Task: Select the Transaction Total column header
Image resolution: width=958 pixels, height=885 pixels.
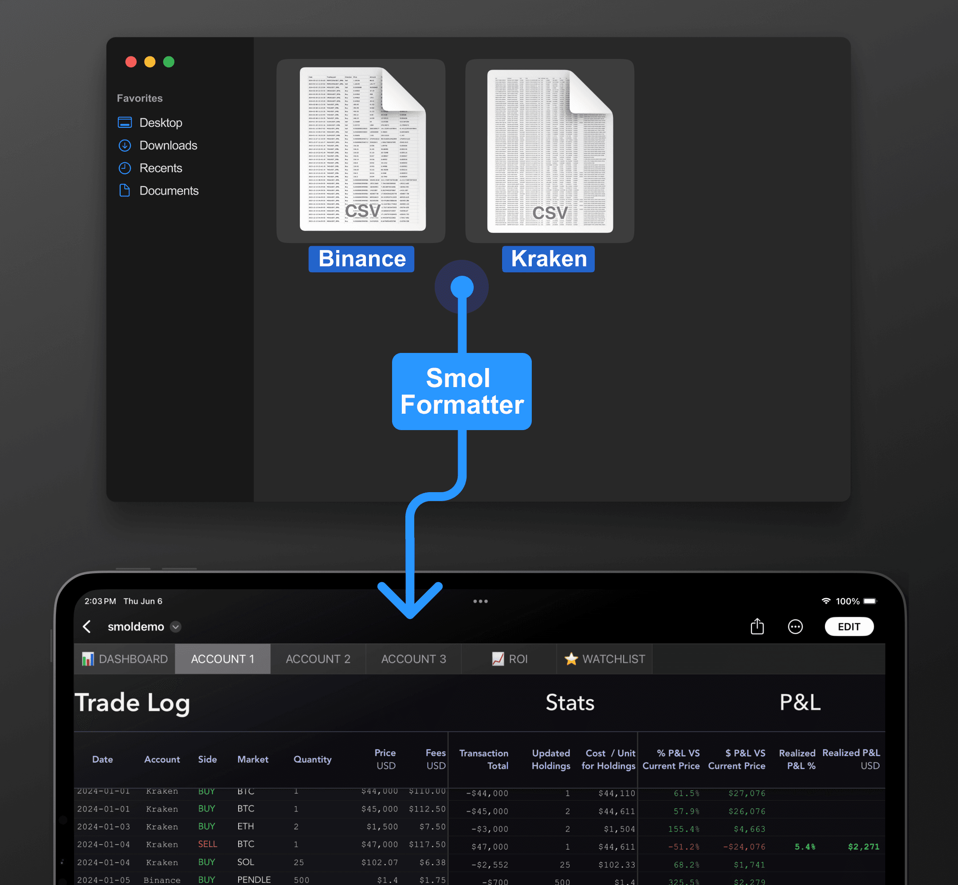Action: coord(483,759)
